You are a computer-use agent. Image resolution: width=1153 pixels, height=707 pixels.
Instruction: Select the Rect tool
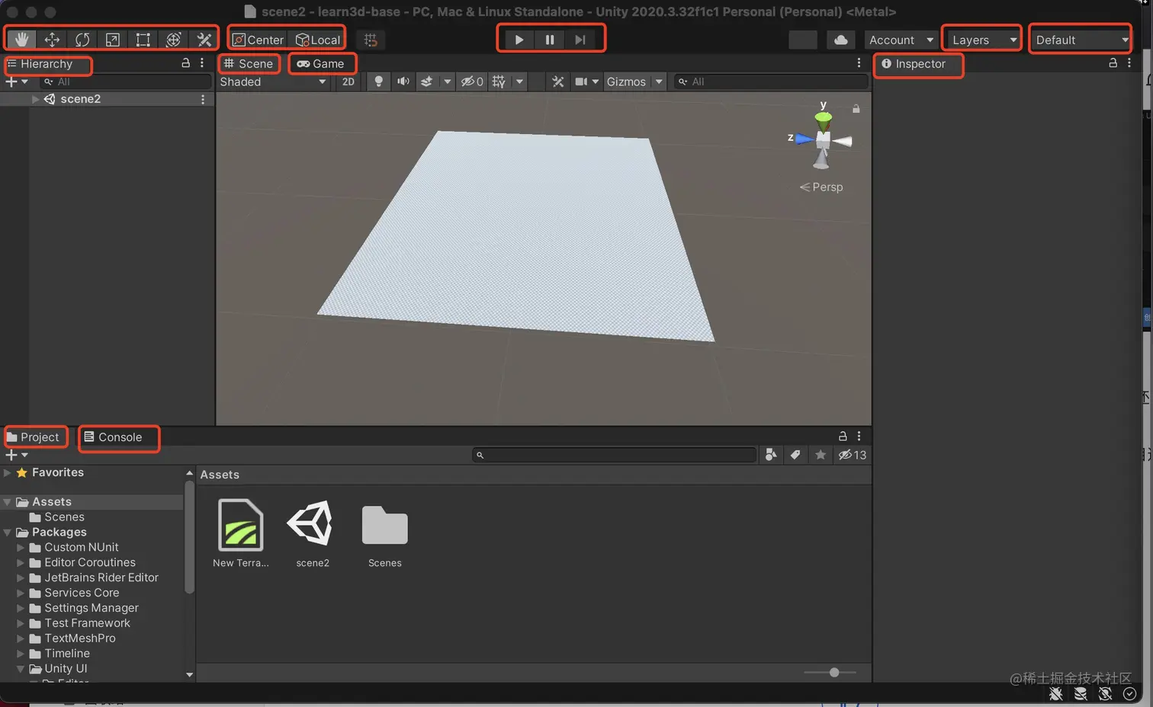[x=143, y=40]
